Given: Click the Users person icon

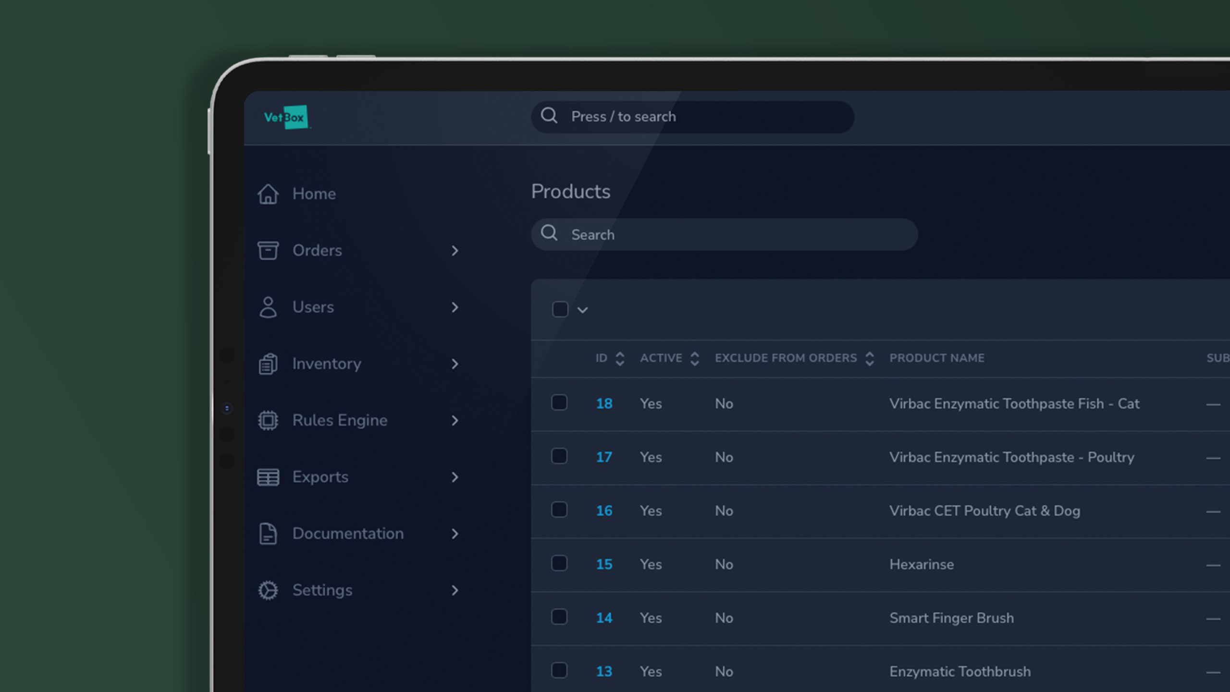Looking at the screenshot, I should tap(268, 307).
